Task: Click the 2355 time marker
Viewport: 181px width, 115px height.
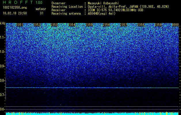Action: tap(89, 25)
